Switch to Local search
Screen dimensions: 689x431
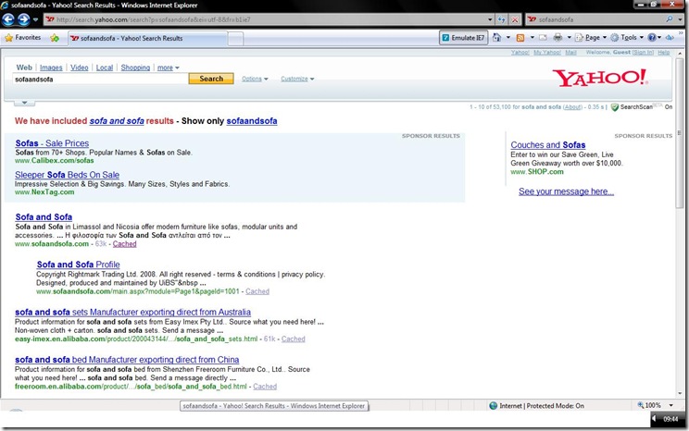tap(105, 68)
